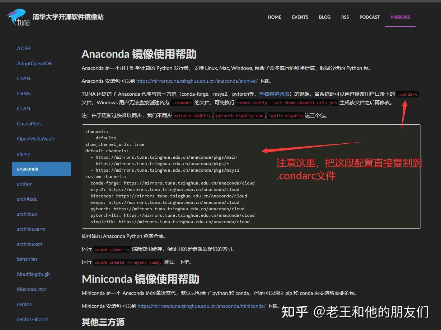Open the EVENTS page

300,17
